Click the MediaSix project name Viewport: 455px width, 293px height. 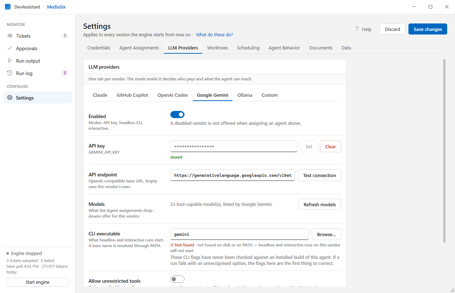click(x=56, y=7)
